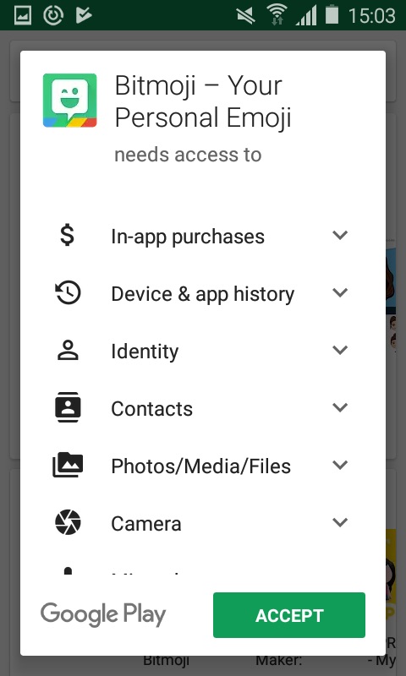The height and width of the screenshot is (676, 406).
Task: Tap the Bitmoji app icon
Action: (70, 101)
